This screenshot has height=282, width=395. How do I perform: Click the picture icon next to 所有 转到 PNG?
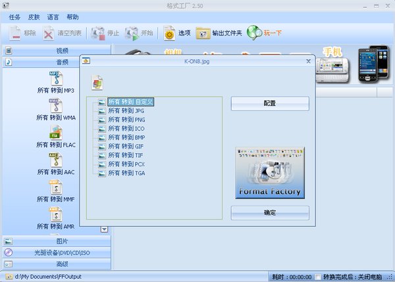pyautogui.click(x=102, y=120)
